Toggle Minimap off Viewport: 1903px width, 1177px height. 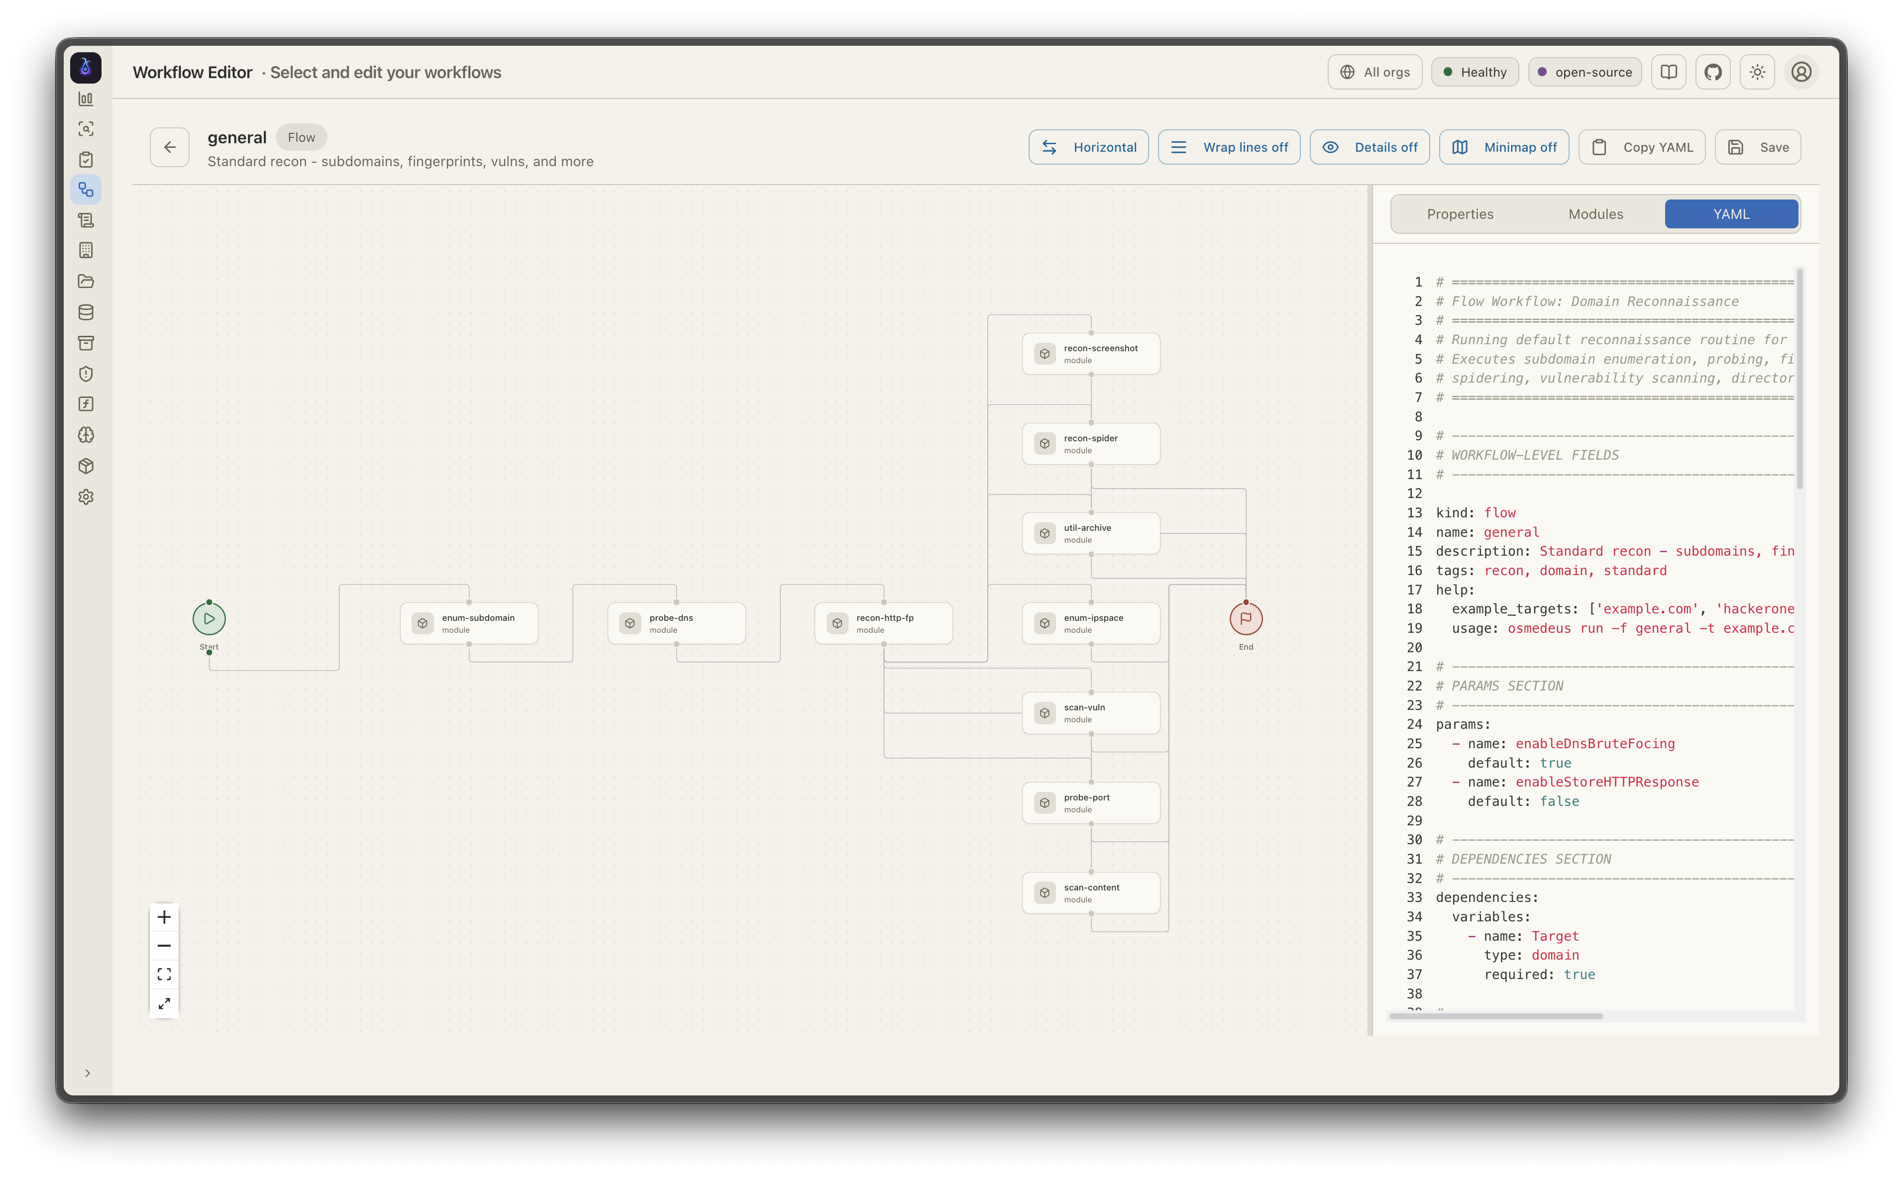[x=1503, y=147]
